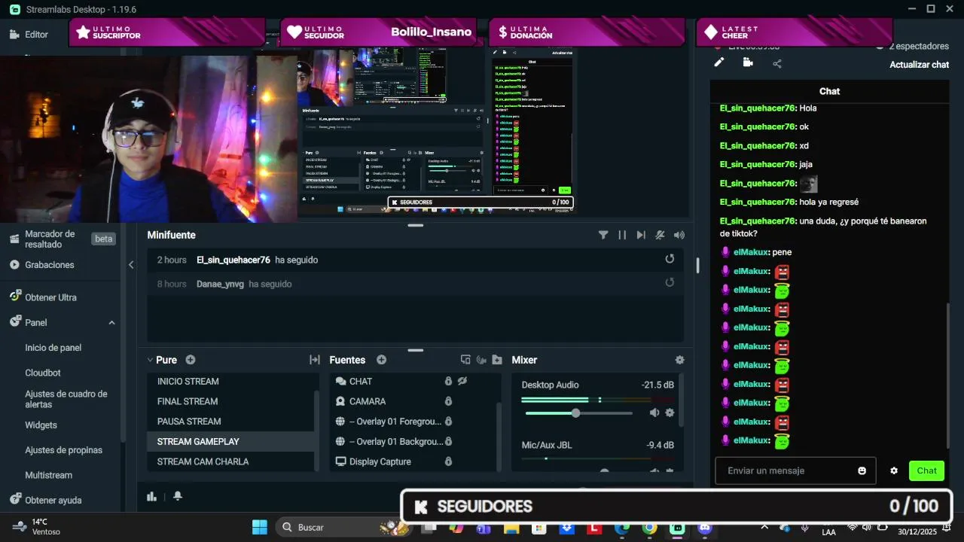Open notifications bell icon
Screen dimensions: 964x542
(178, 496)
